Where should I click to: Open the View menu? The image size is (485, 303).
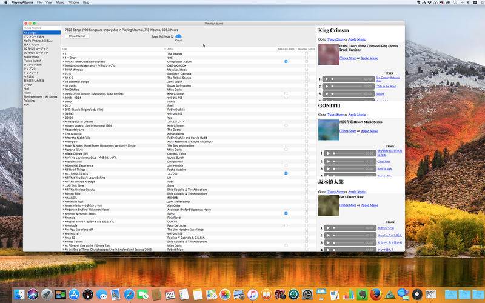[x=49, y=2]
